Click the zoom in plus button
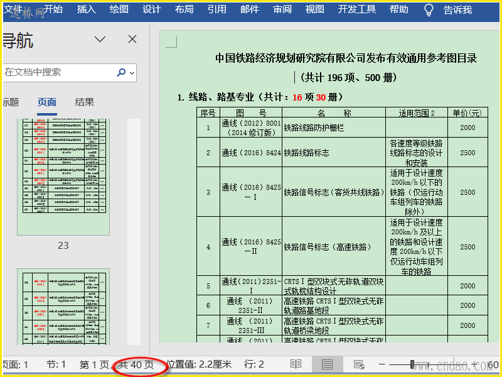The image size is (502, 377). (x=474, y=364)
